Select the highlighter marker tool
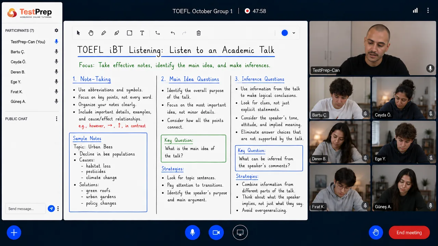 [117, 33]
